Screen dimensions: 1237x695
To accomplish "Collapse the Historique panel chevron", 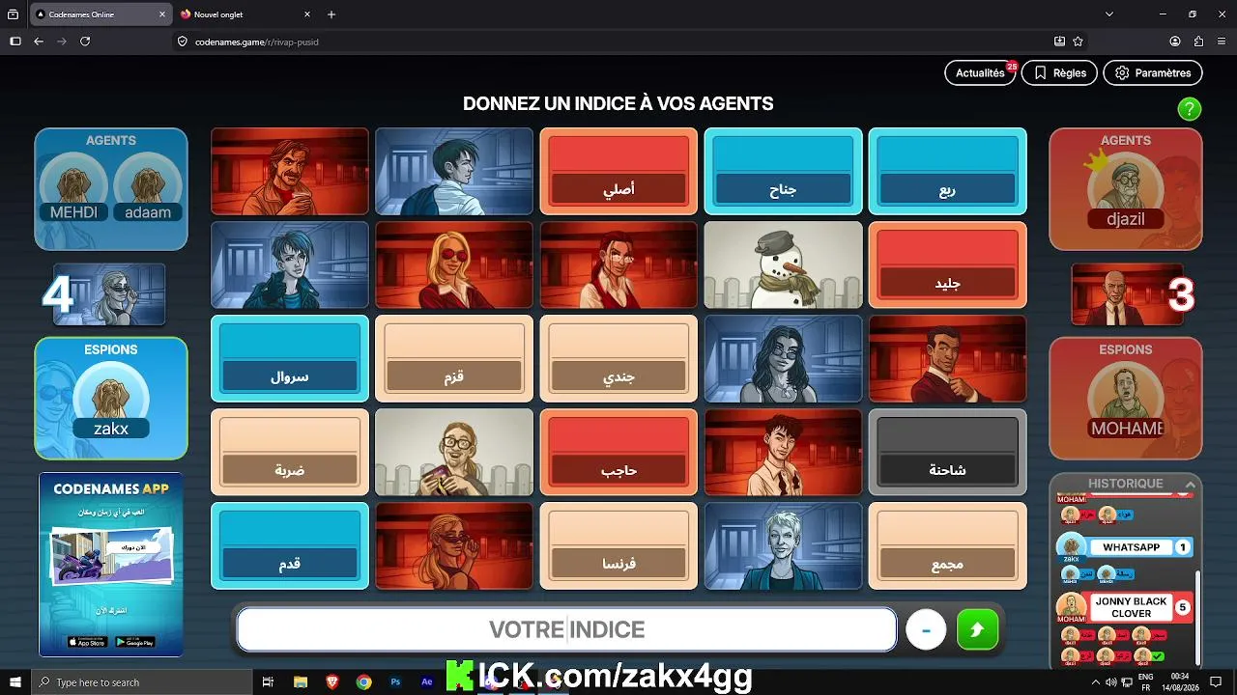I will point(1191,484).
